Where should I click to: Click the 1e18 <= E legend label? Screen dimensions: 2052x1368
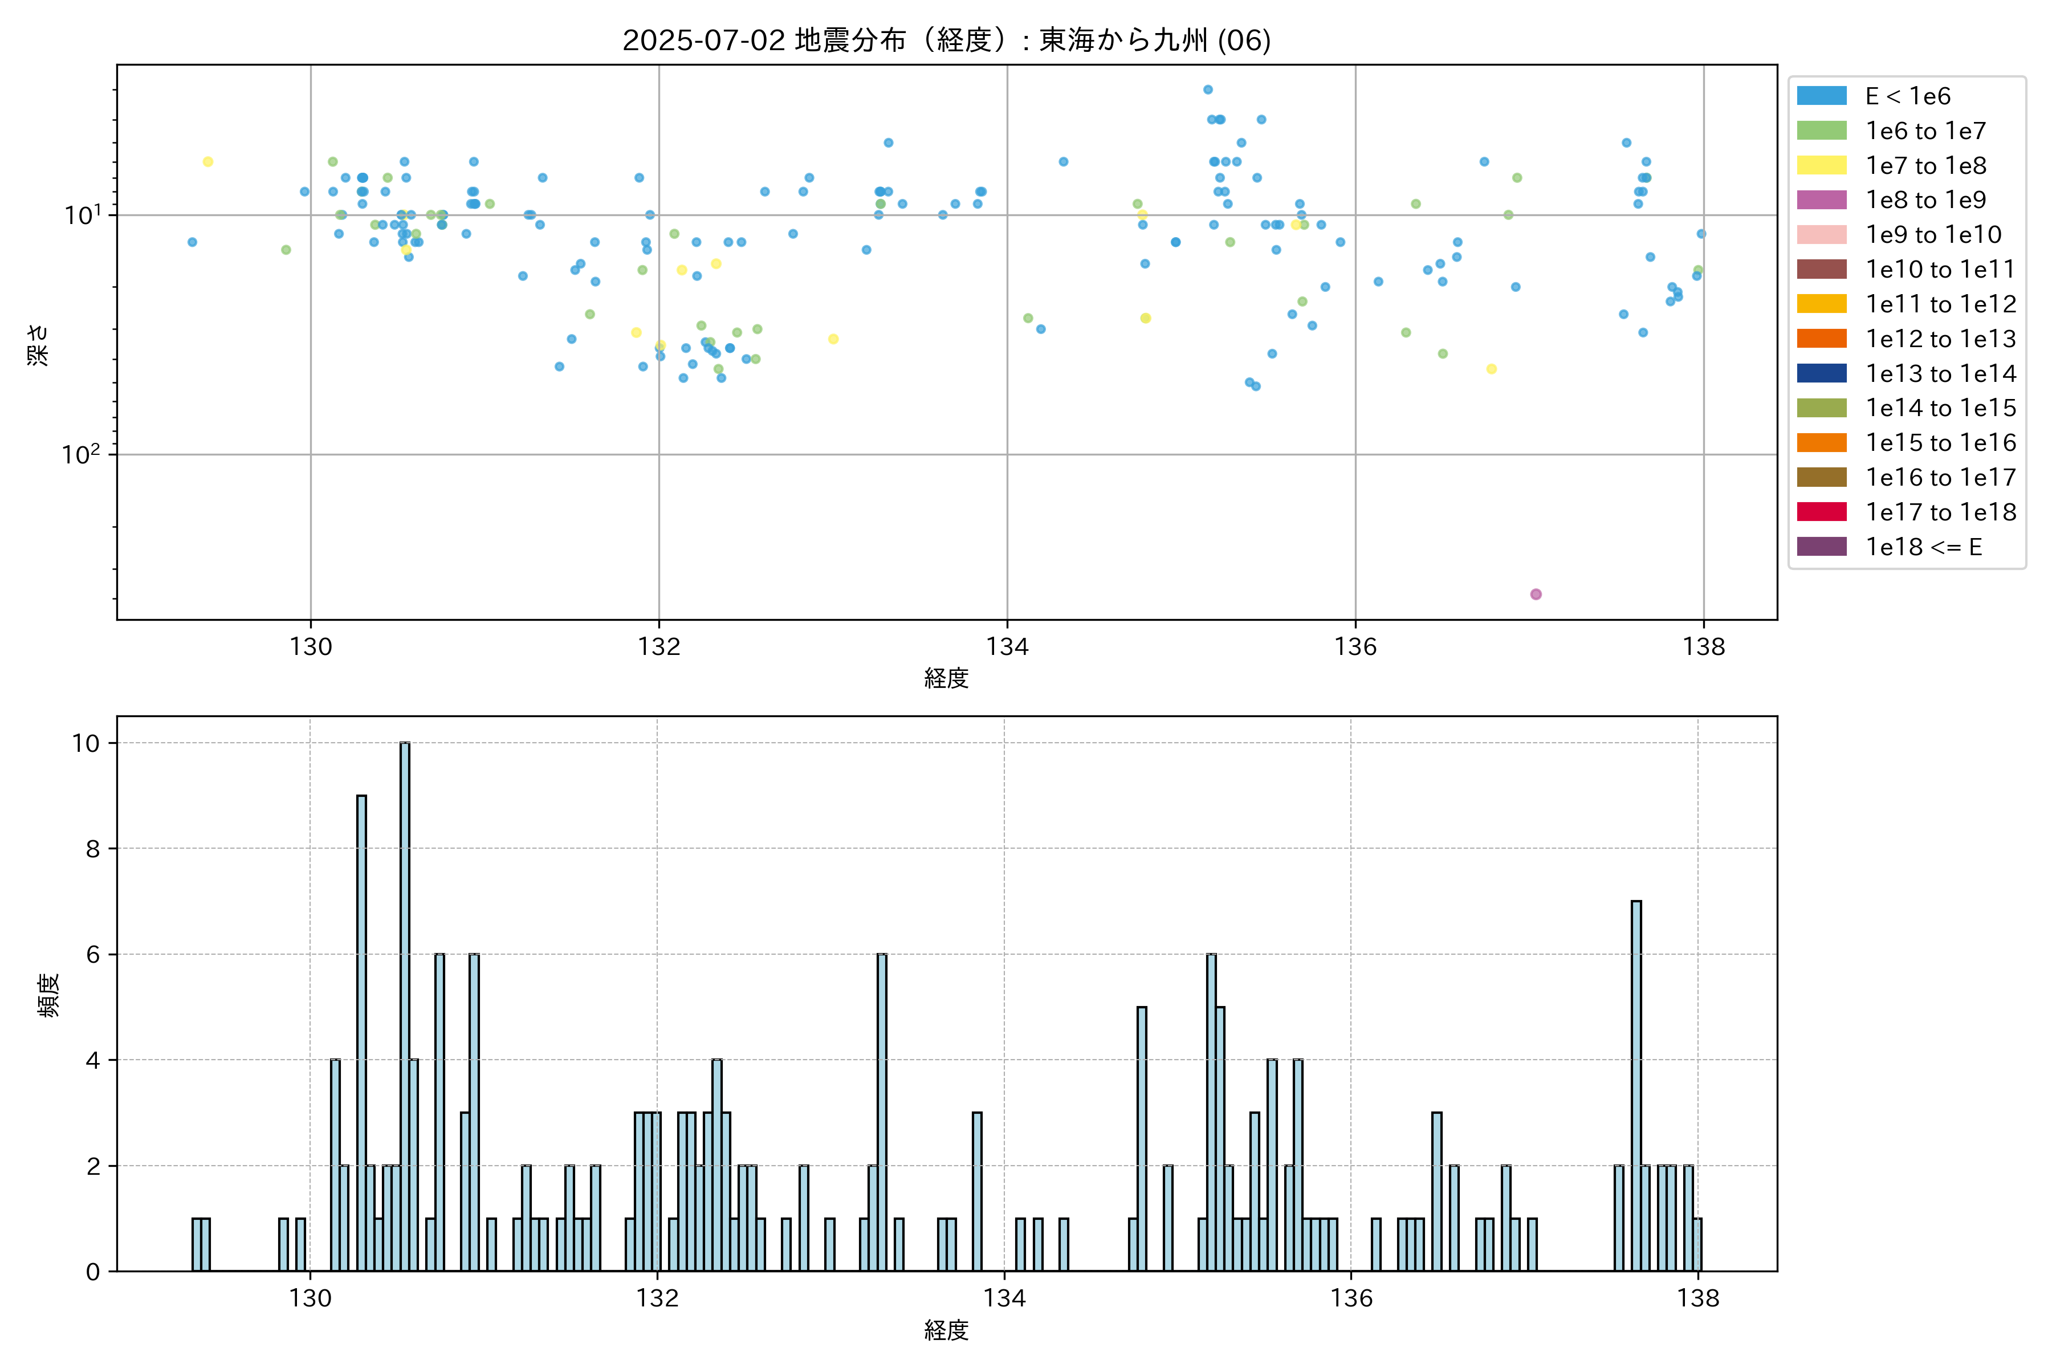[x=1924, y=547]
